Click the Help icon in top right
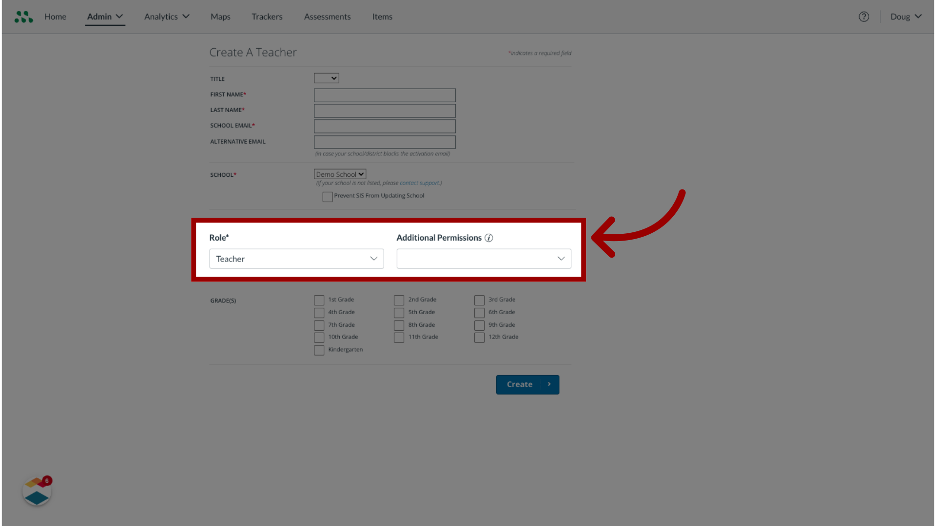This screenshot has height=526, width=936. coord(864,17)
